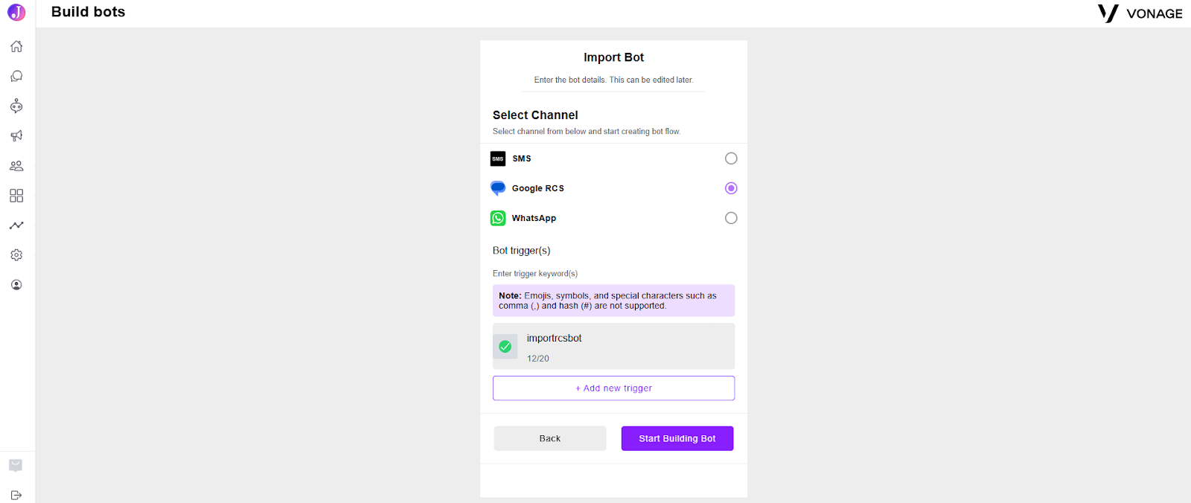Open the contacts people sidebar icon

[16, 165]
